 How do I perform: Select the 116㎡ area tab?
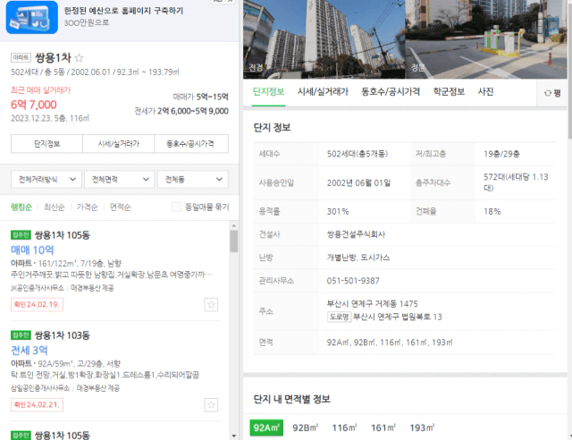344,427
